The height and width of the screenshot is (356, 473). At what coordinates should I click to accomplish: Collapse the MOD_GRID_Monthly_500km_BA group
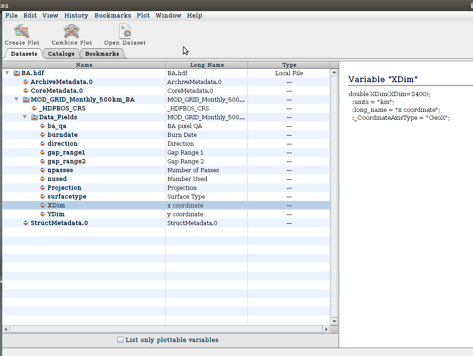[x=16, y=100]
